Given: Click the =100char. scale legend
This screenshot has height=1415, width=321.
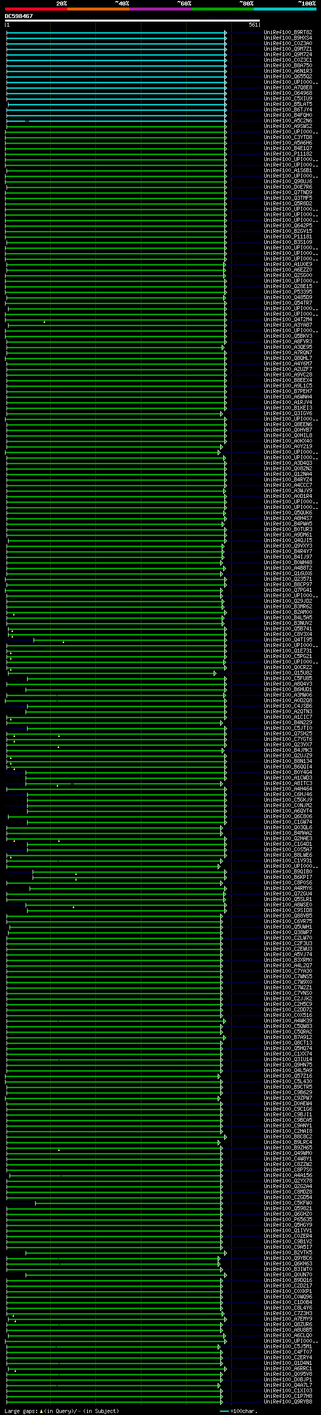Looking at the screenshot, I should click(x=239, y=1411).
